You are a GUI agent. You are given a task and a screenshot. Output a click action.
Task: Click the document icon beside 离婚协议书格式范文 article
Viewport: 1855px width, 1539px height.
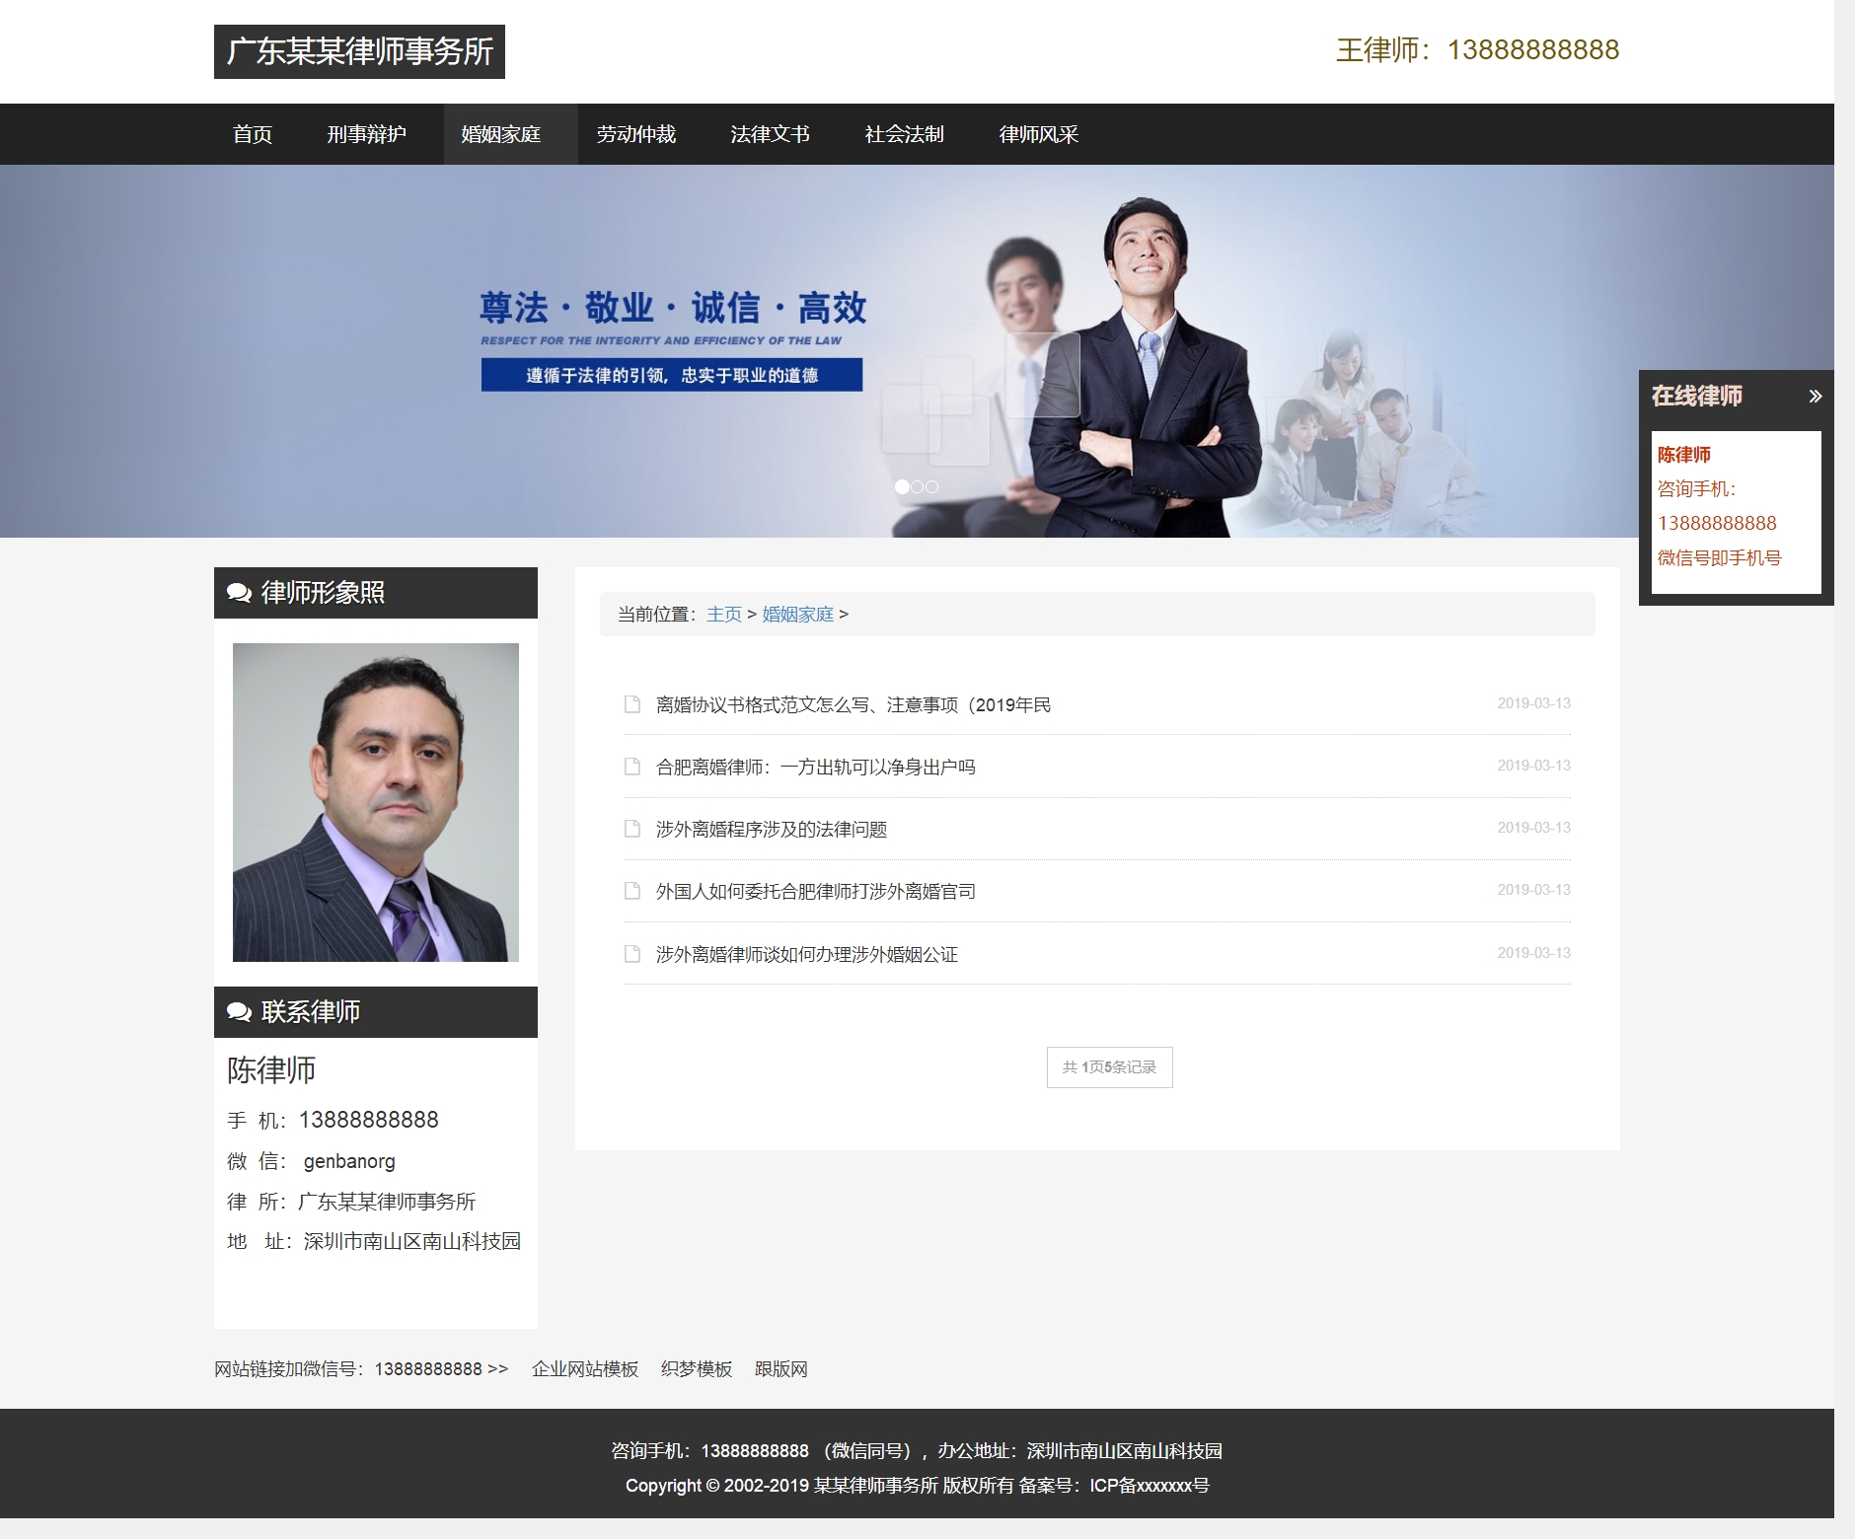pos(631,703)
